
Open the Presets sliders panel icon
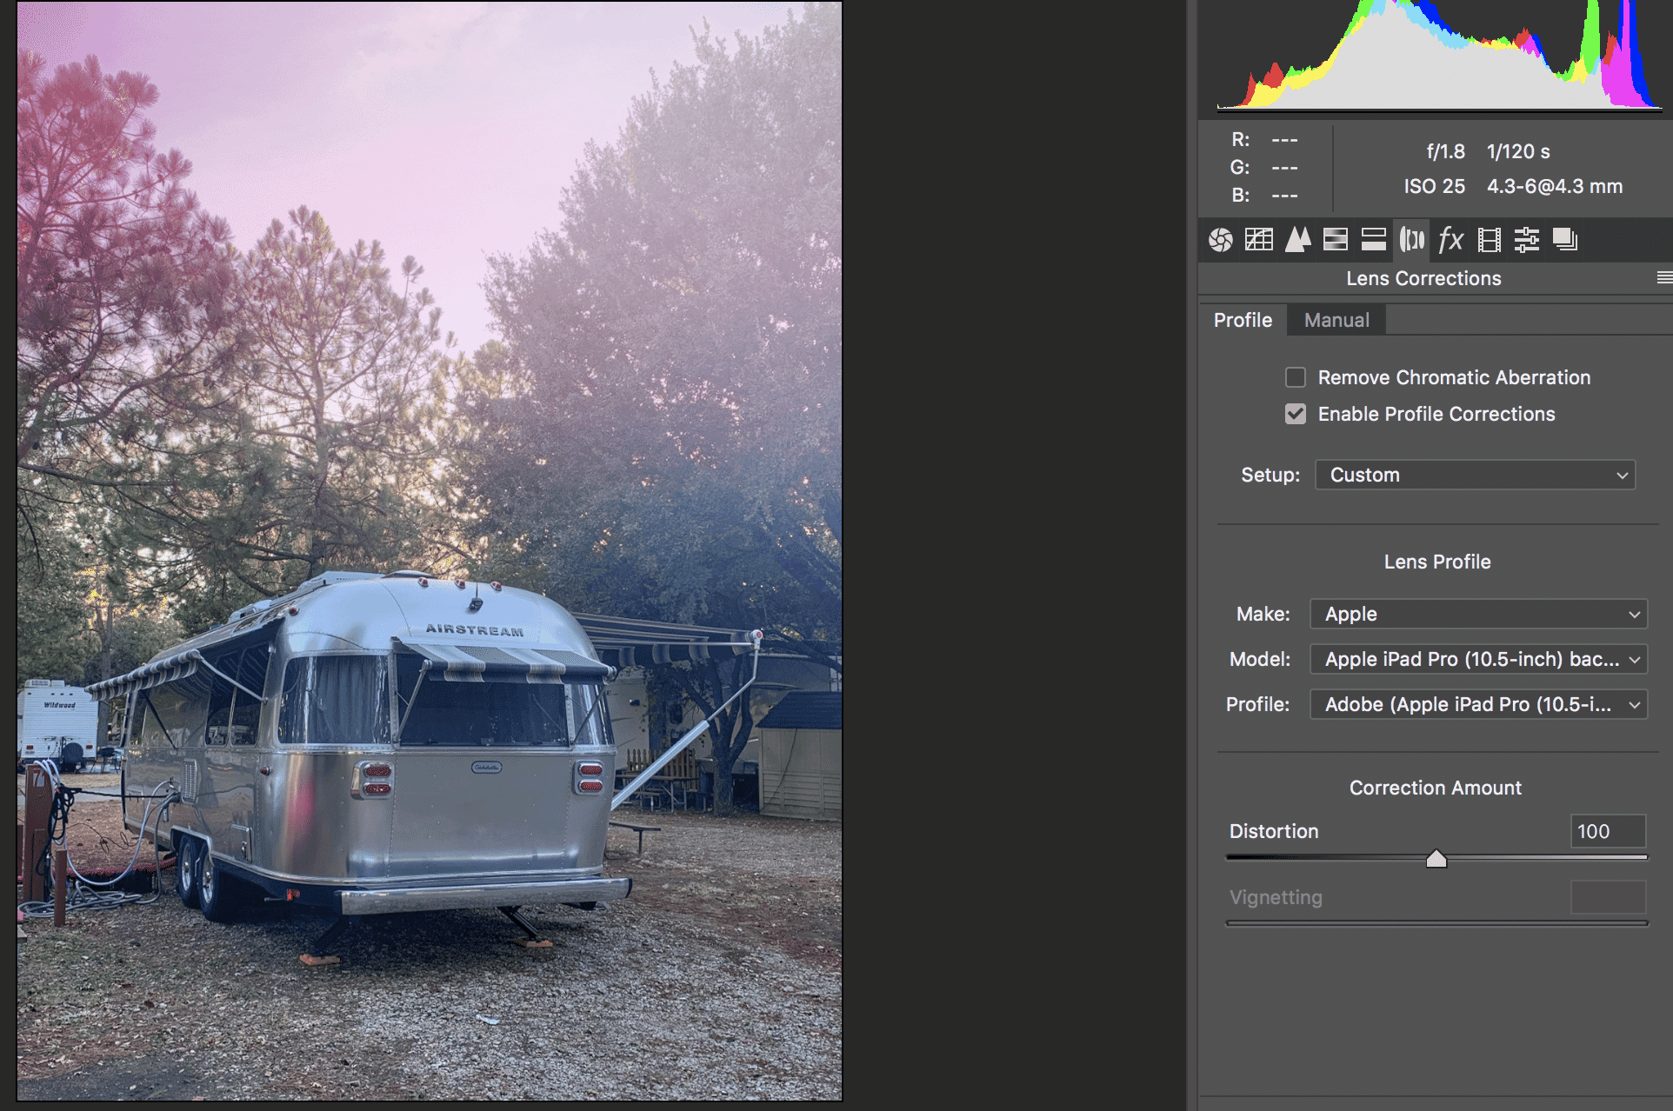pos(1526,239)
